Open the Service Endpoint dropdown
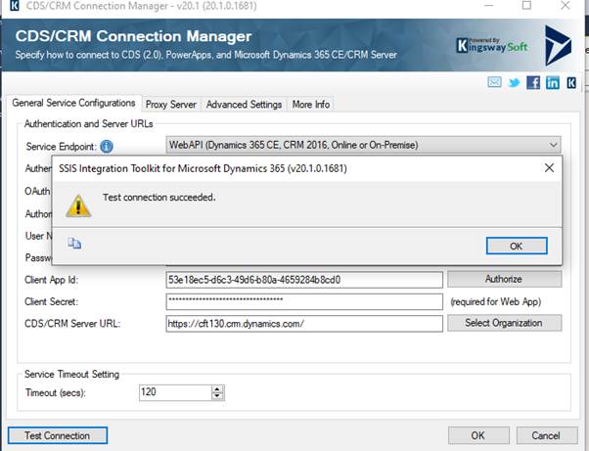The height and width of the screenshot is (451, 589). pos(363,145)
